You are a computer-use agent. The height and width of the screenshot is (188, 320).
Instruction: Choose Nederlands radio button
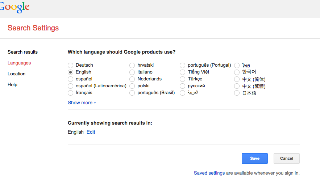pos(132,79)
